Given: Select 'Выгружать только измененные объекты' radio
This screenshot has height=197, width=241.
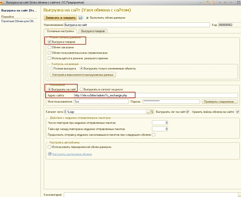Looking at the screenshot, I should pos(82,68).
